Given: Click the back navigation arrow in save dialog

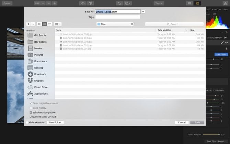Looking at the screenshot, I should pyautogui.click(x=28, y=24).
